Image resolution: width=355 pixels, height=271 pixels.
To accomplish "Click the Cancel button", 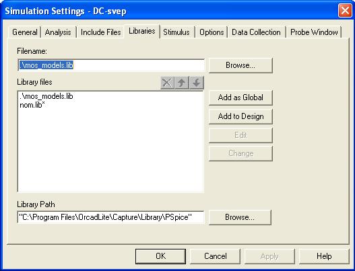I will (x=215, y=256).
